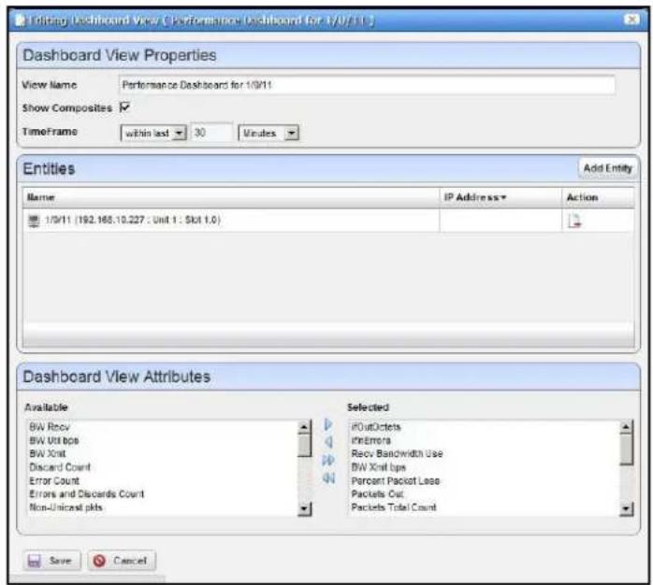Click the remove entity icon for 1/0/11
Screen dimensions: 653x585
click(x=574, y=221)
